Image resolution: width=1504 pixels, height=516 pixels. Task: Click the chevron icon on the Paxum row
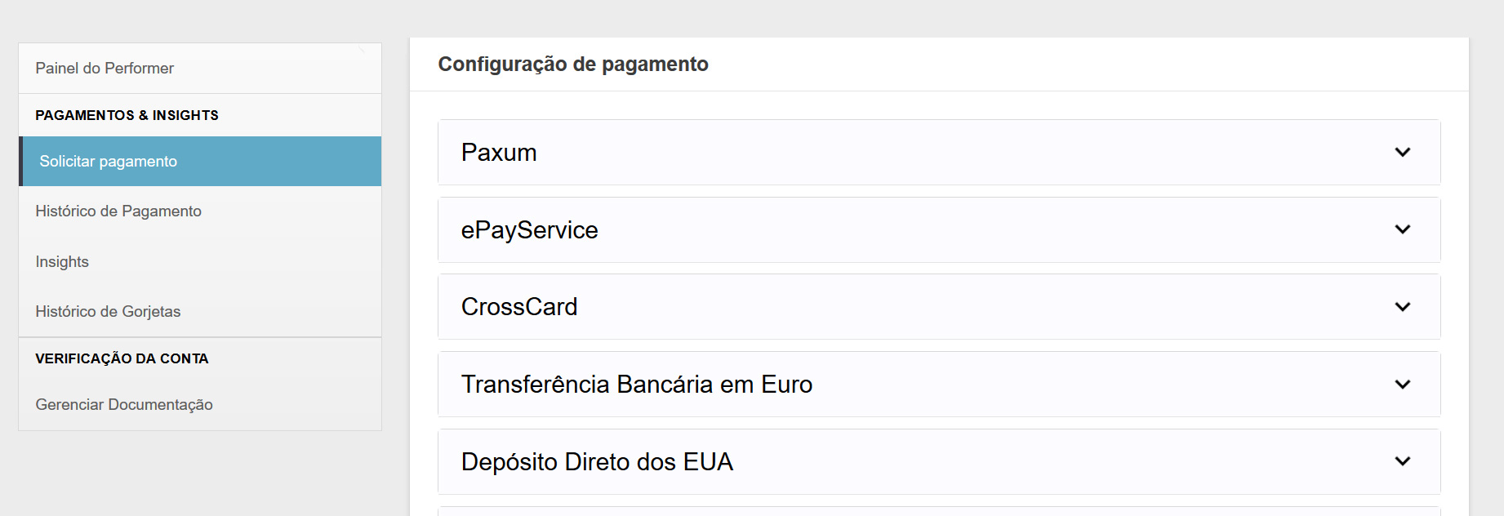coord(1402,153)
